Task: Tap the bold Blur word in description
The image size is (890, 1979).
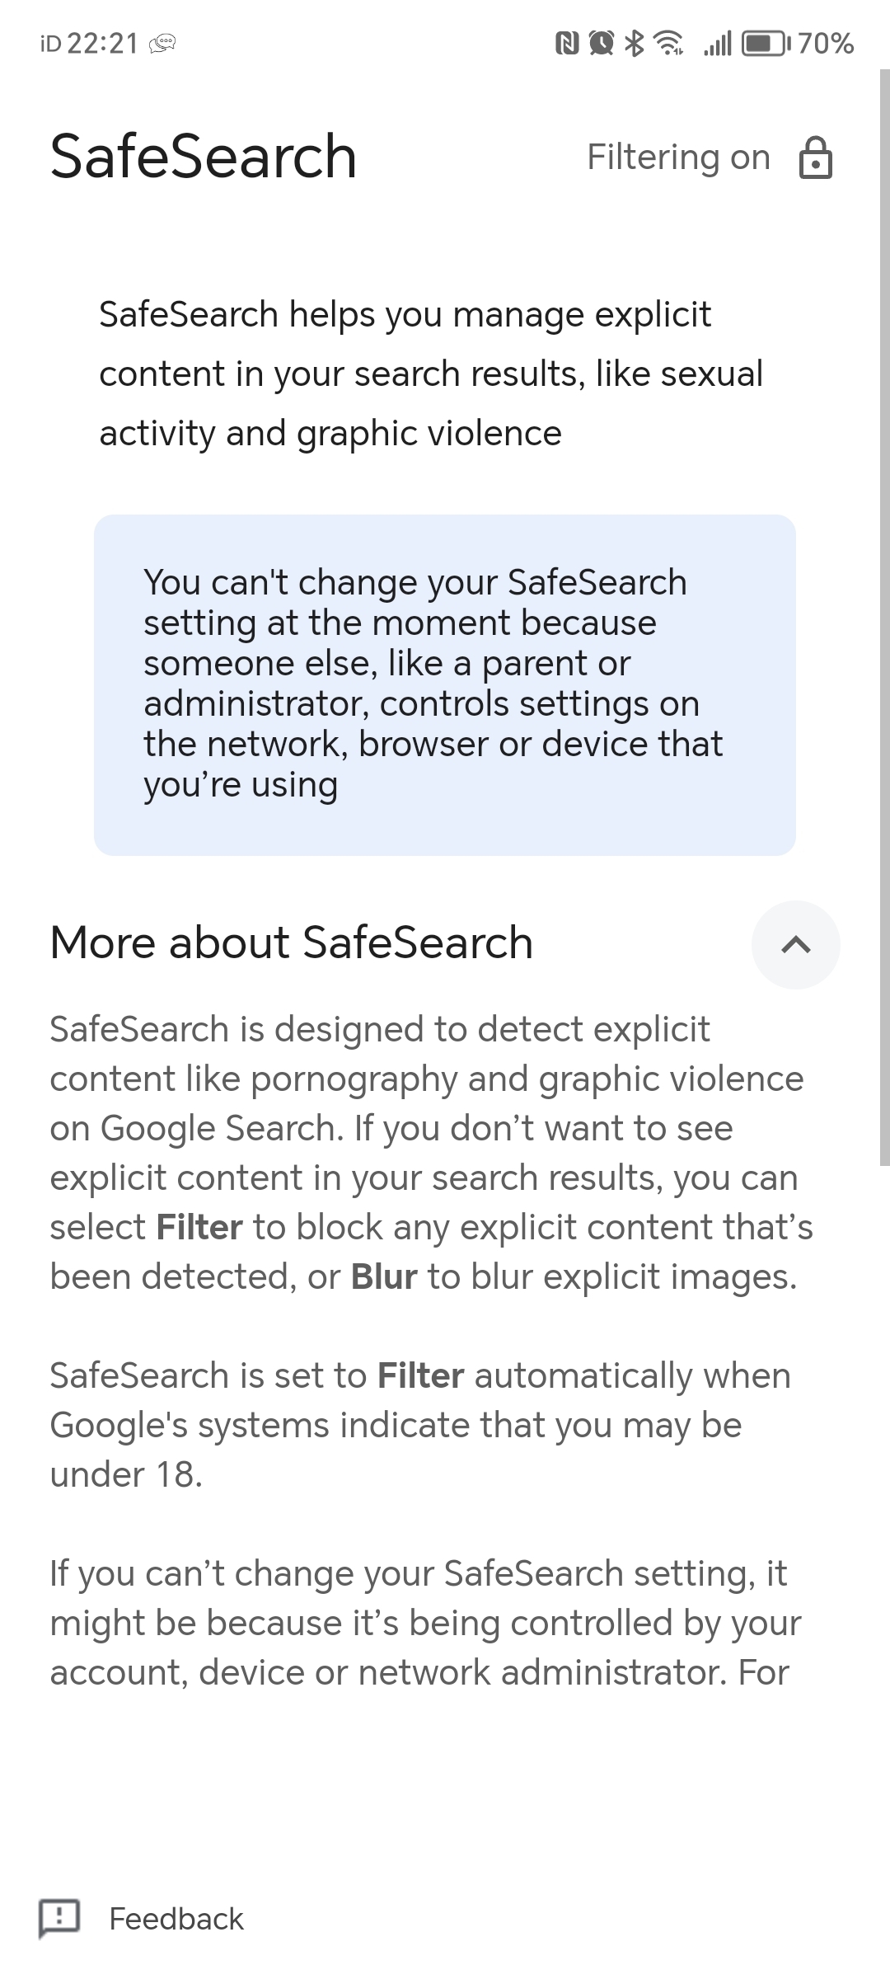Action: tap(384, 1276)
